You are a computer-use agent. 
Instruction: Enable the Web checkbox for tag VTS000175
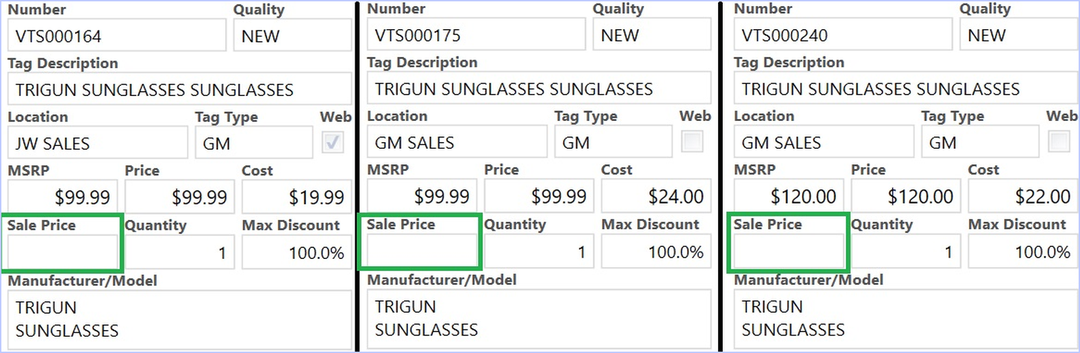pos(692,141)
